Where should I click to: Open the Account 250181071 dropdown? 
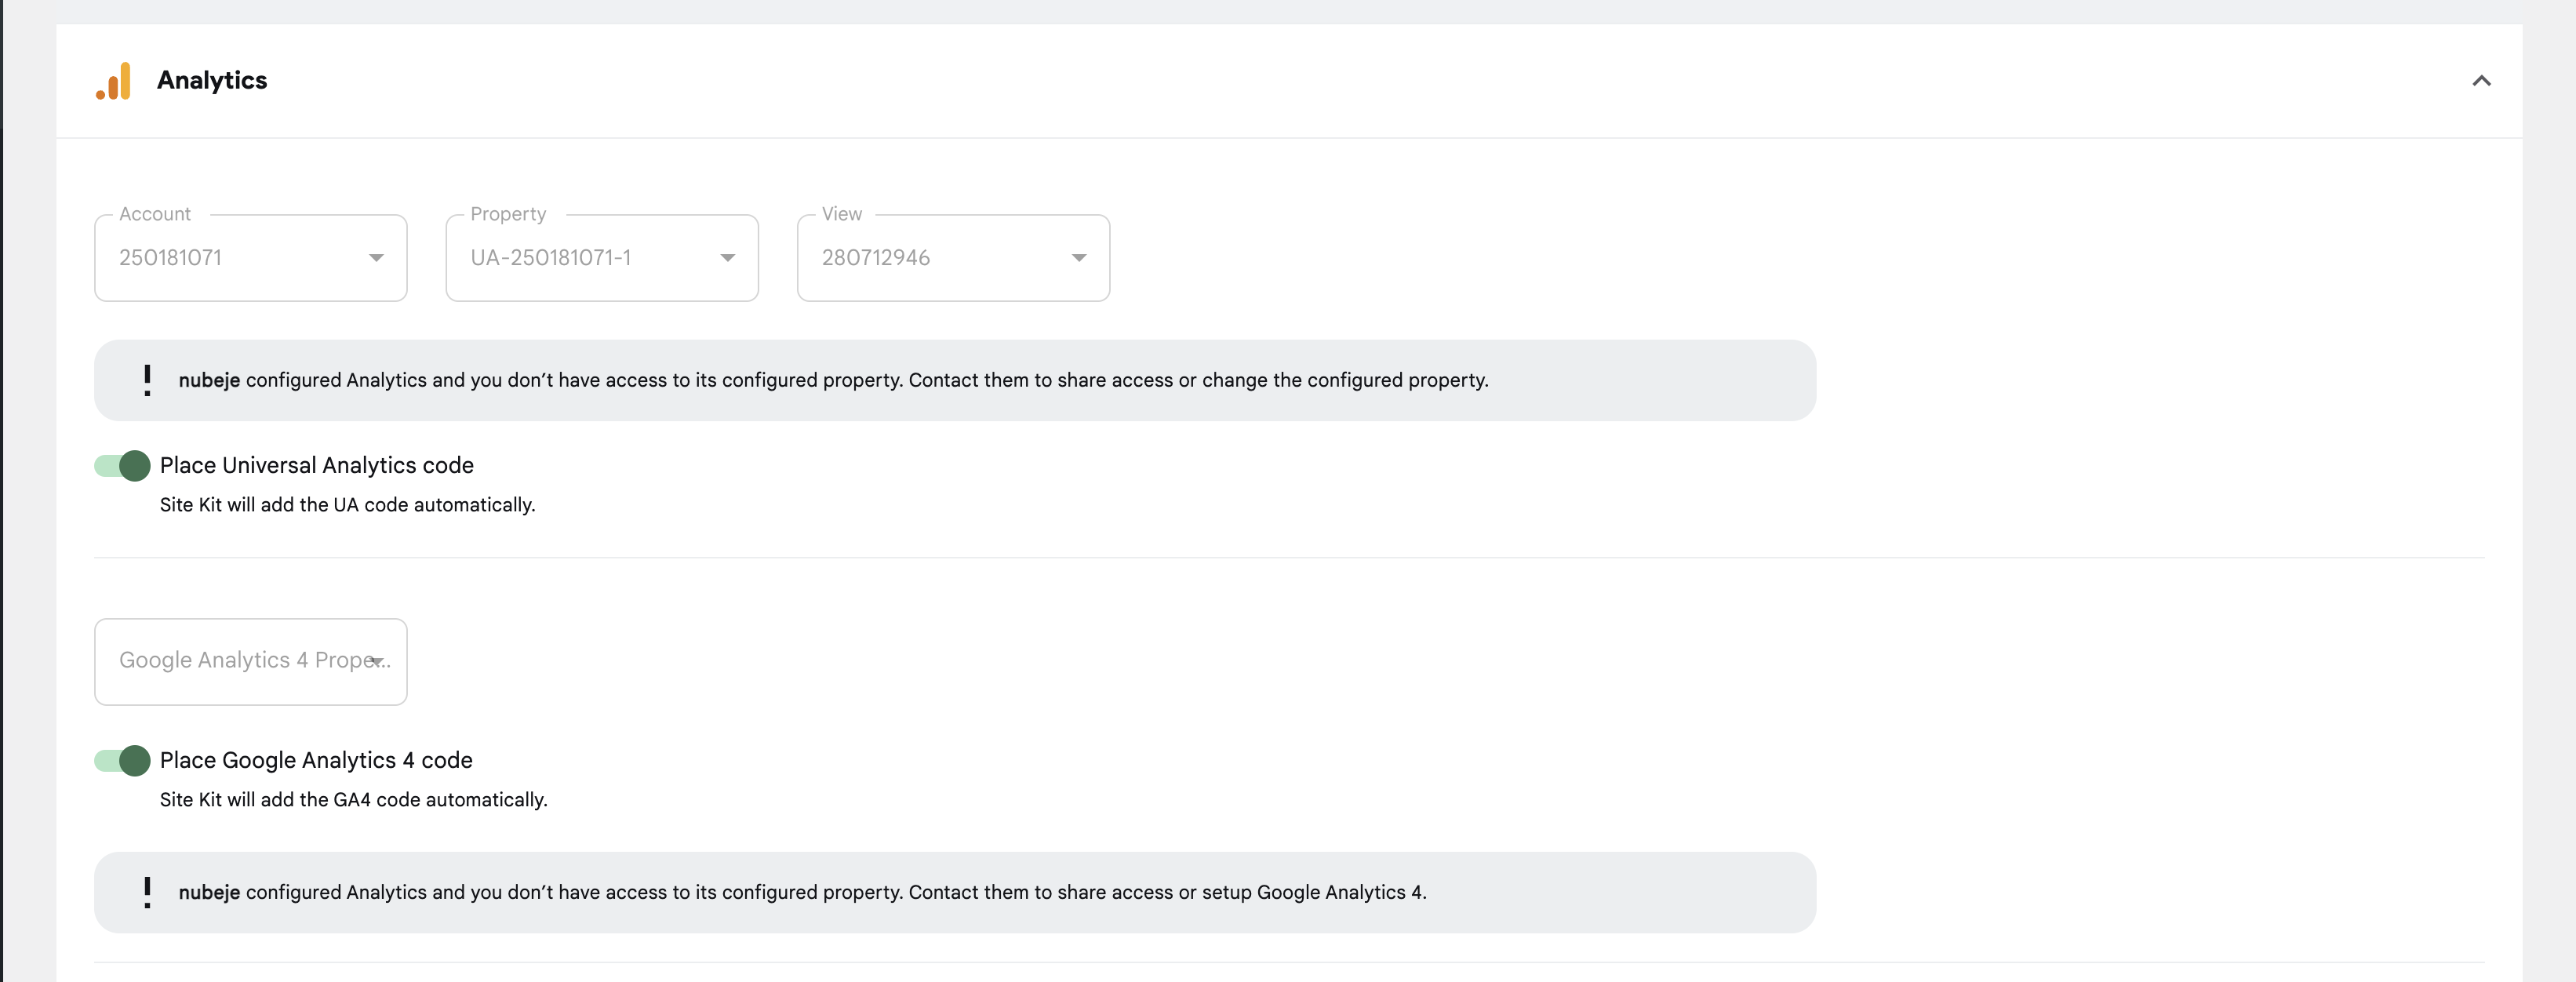pyautogui.click(x=249, y=258)
